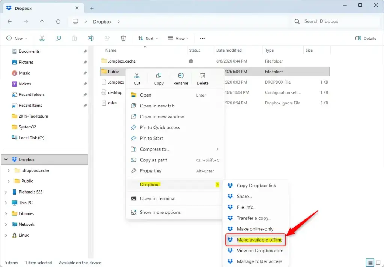Open the View dropdown
The image size is (384, 267).
click(x=178, y=39)
